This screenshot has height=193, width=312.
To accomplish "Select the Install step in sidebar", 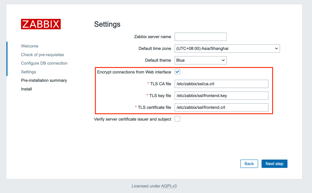I will pos(27,89).
